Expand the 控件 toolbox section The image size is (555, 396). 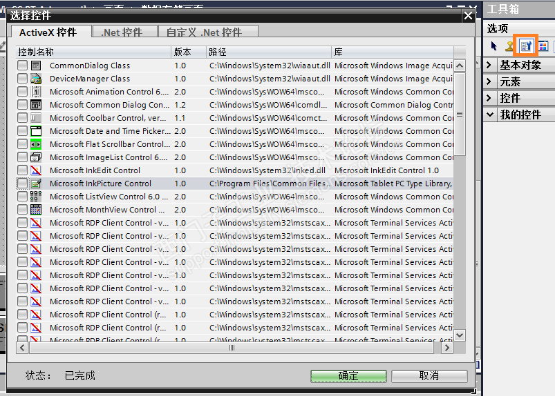[x=489, y=98]
